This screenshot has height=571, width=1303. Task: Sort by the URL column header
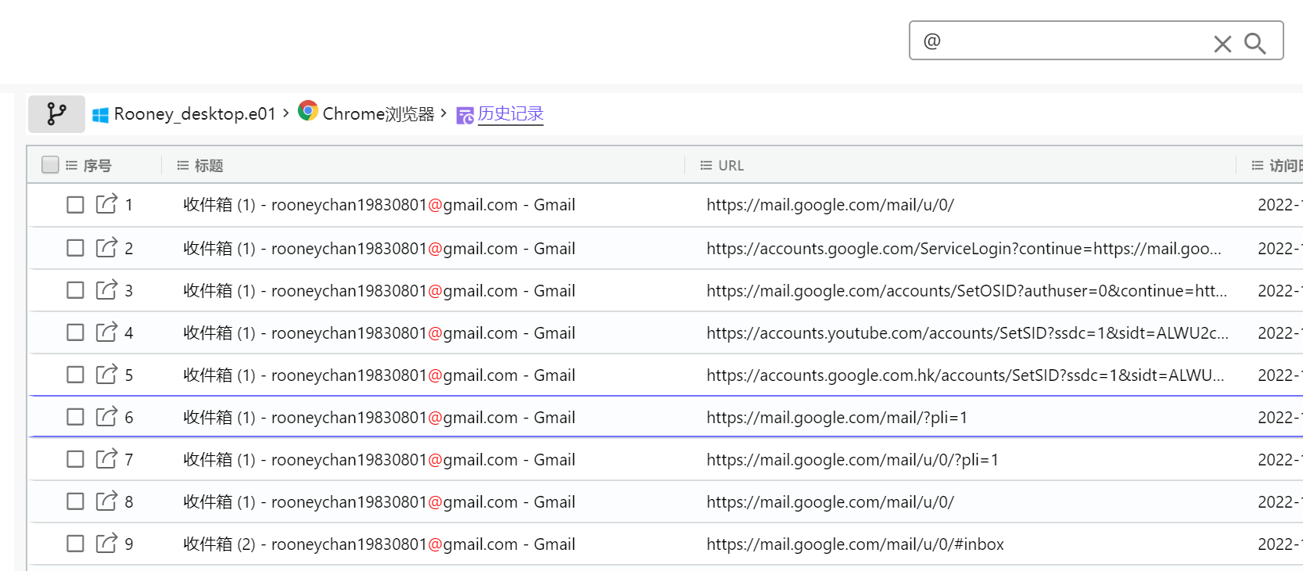pyautogui.click(x=731, y=165)
